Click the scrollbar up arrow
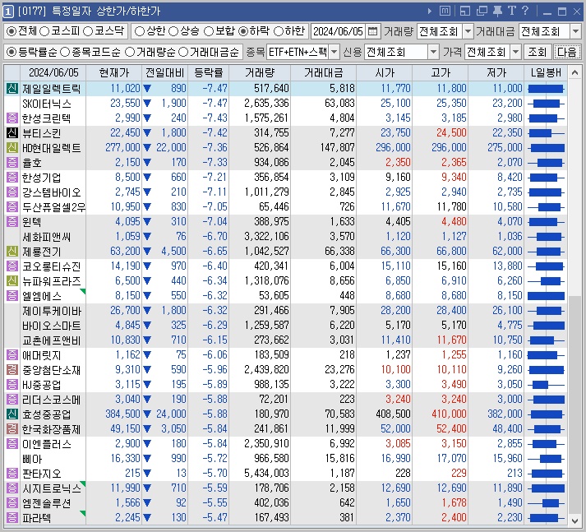This screenshot has height=532, width=586. (x=574, y=72)
